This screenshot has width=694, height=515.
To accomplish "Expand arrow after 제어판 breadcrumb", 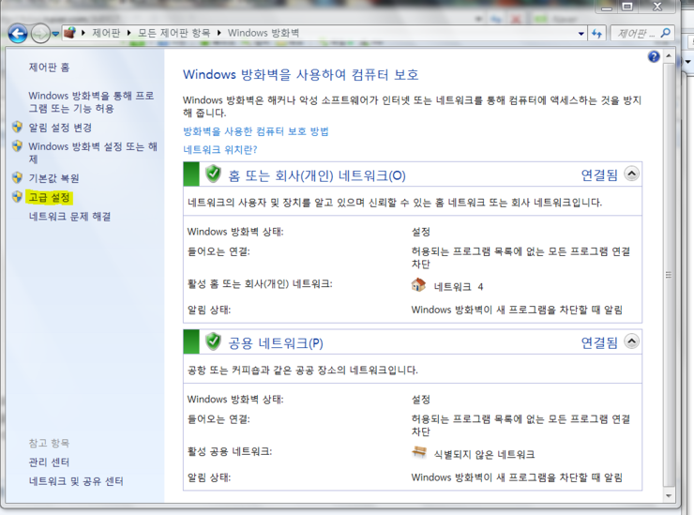I will click(x=128, y=33).
